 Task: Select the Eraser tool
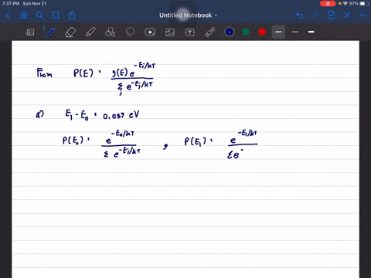click(70, 32)
